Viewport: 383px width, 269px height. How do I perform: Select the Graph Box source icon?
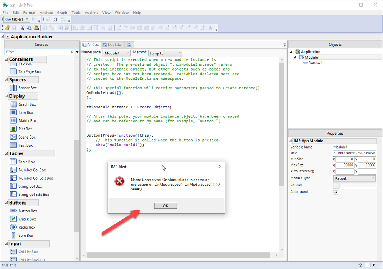tap(13, 104)
